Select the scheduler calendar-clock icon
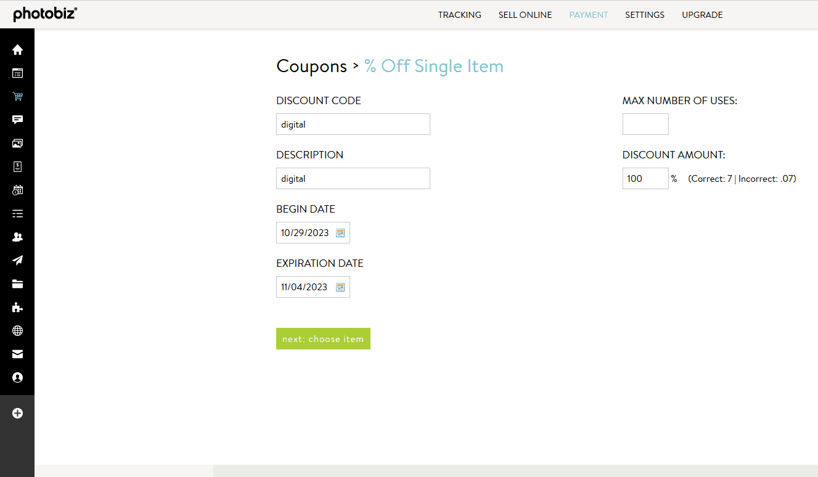 [x=17, y=190]
